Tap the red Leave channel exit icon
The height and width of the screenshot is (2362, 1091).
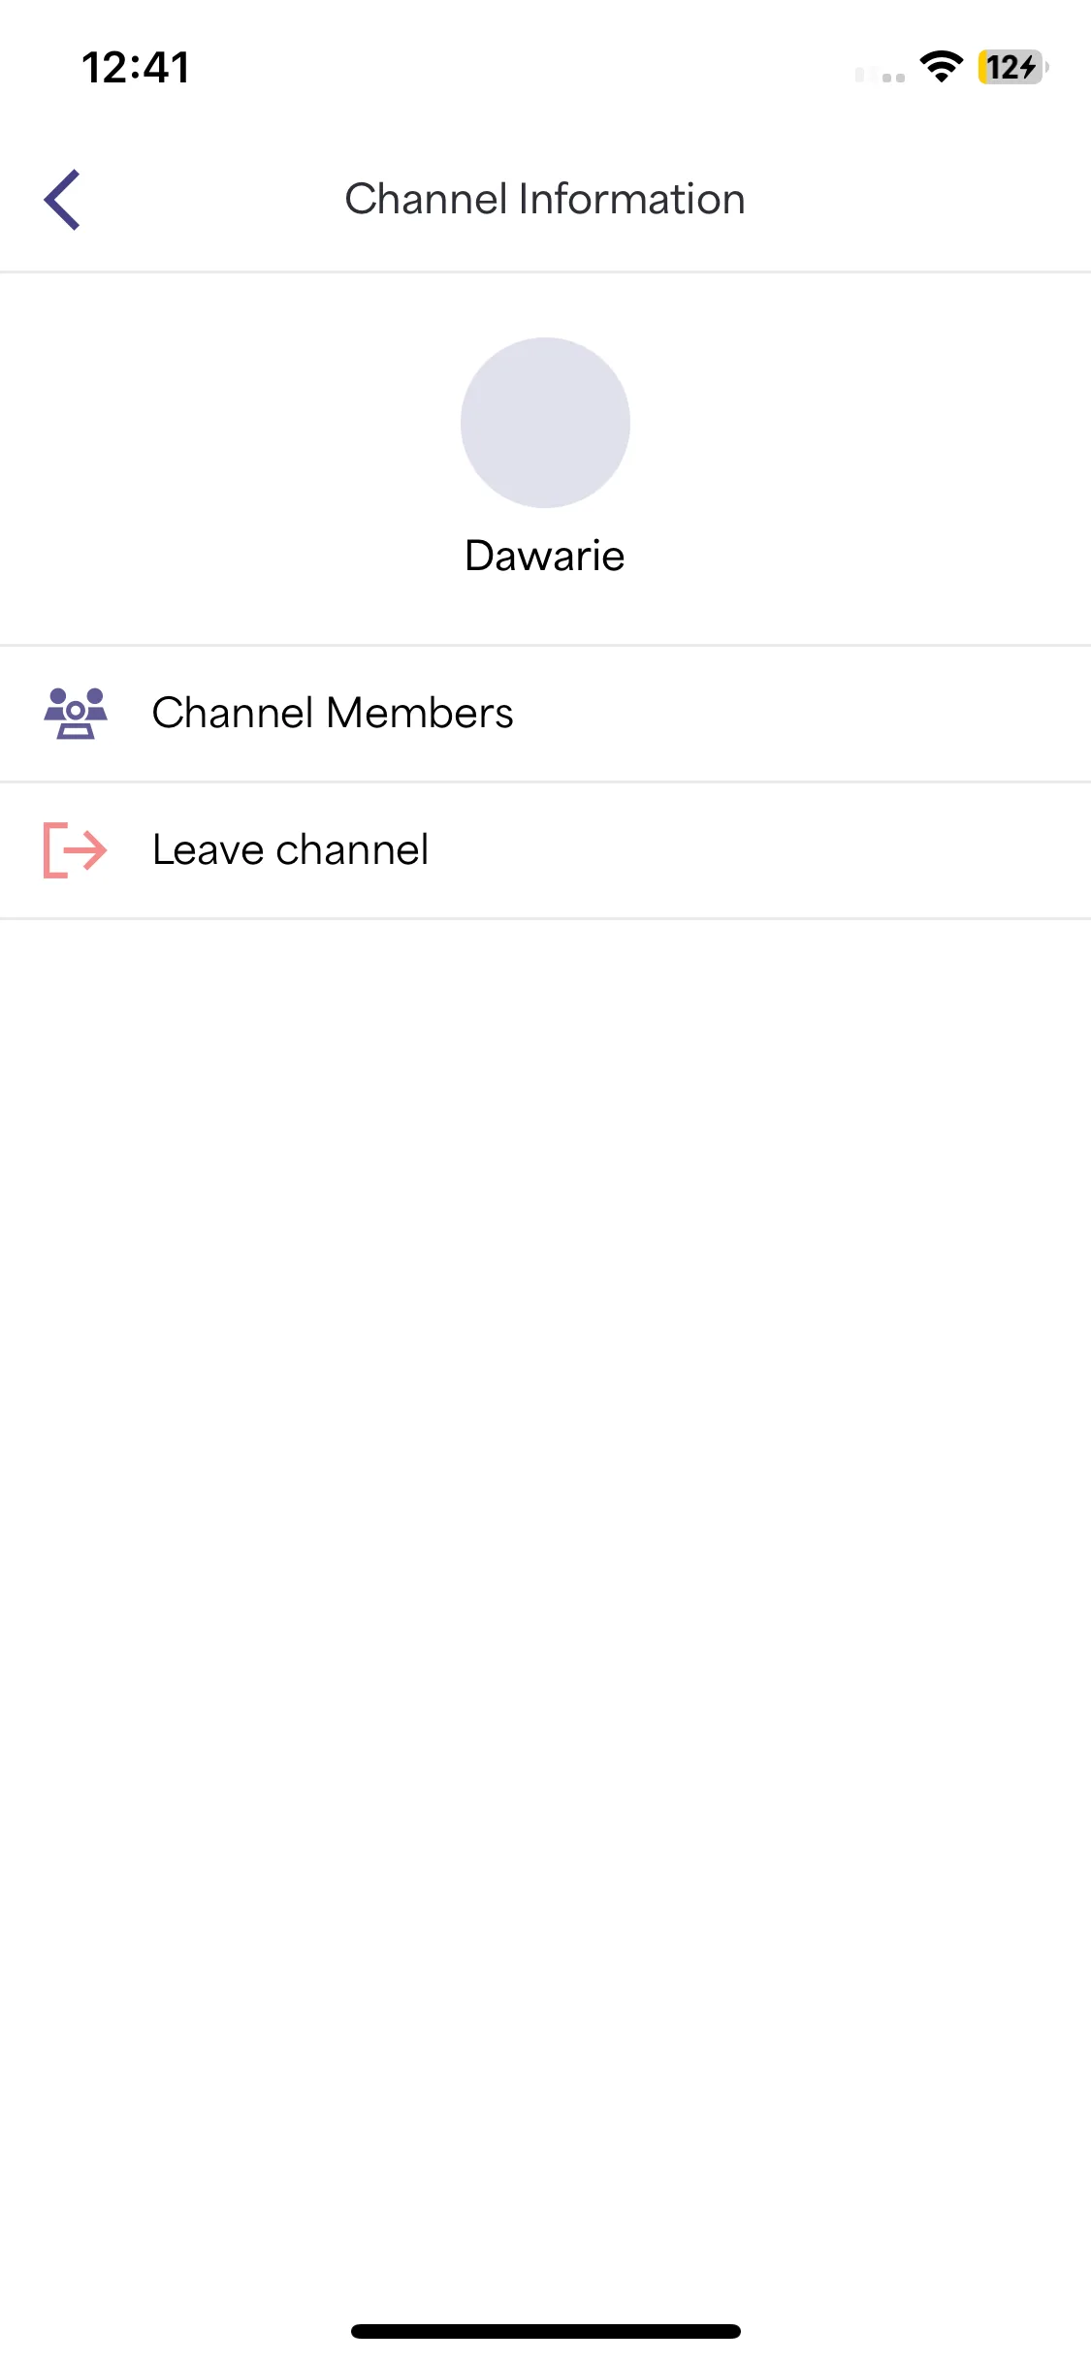pyautogui.click(x=76, y=850)
